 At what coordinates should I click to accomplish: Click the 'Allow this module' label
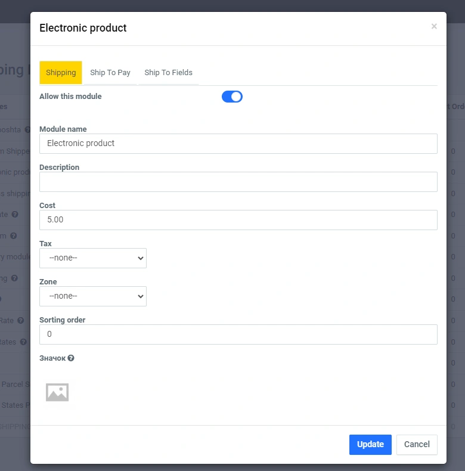click(x=70, y=97)
